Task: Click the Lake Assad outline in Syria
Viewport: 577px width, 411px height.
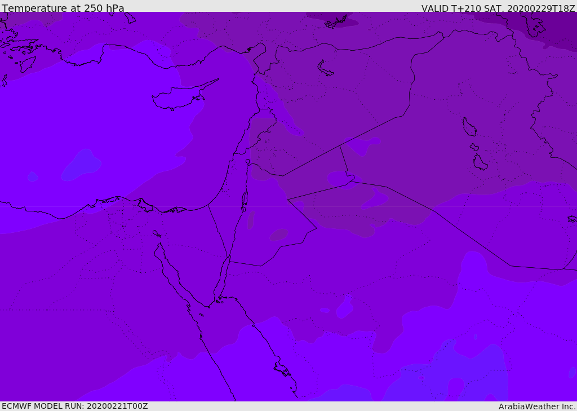Action: (x=325, y=68)
